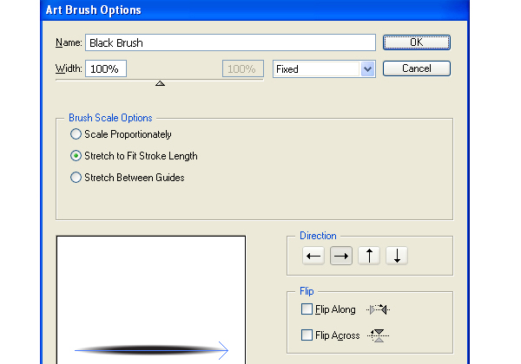Select the up arrow direction button
This screenshot has height=364, width=521.
pyautogui.click(x=369, y=256)
